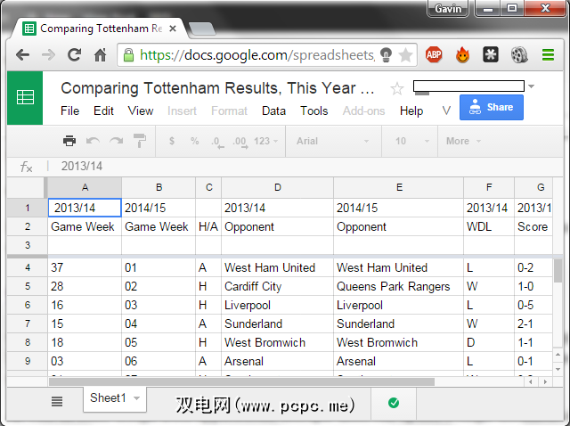Click horizontal scrollbar right arrow

click(x=545, y=381)
